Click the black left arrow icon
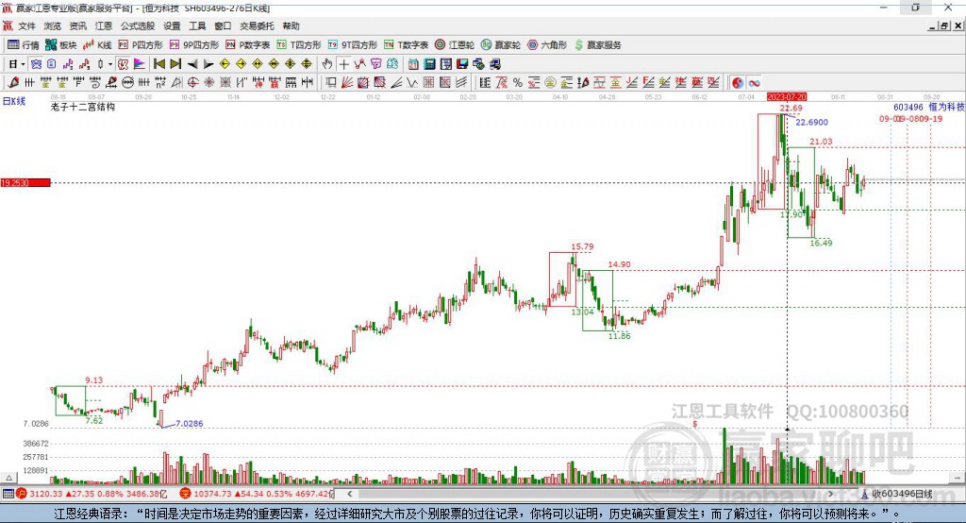966x523 pixels. 192,64
